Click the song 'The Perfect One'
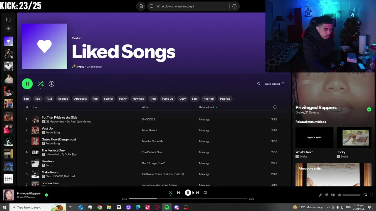376x211 pixels. coord(53,150)
